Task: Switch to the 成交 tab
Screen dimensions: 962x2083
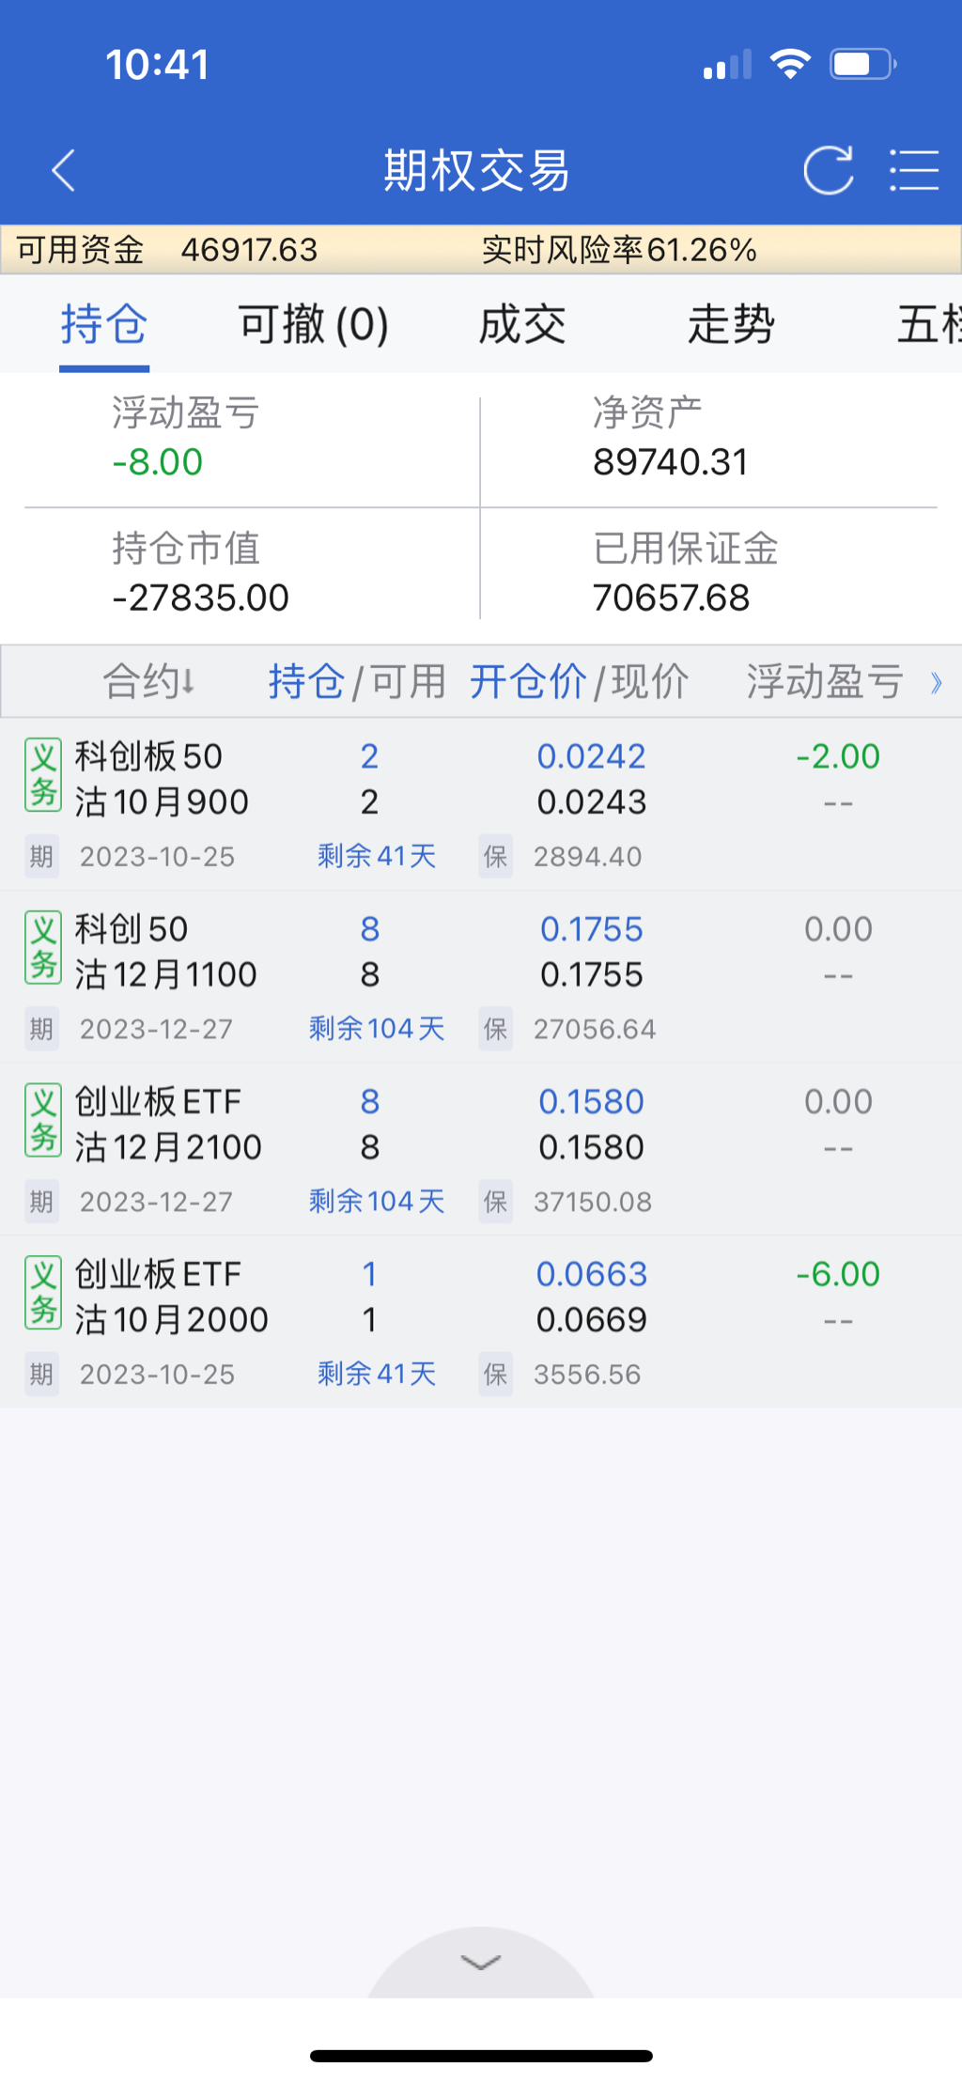Action: point(522,325)
